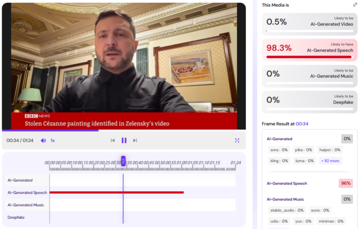Viewport: 360px width, 229px height.
Task: Click the video frame preview
Action: coord(124,66)
